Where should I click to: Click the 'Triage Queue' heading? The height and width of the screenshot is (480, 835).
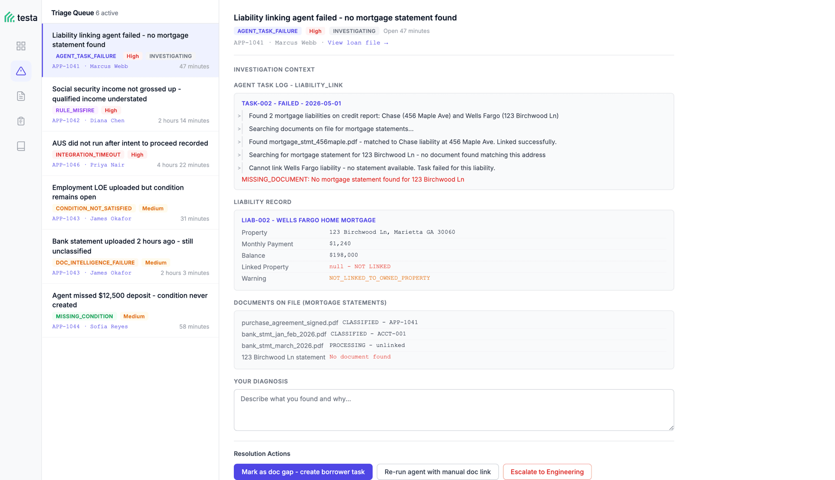[72, 13]
